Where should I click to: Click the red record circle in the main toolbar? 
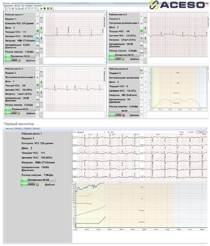pyautogui.click(x=44, y=9)
